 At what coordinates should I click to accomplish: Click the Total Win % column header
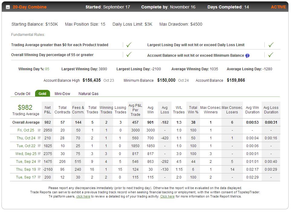(193, 110)
